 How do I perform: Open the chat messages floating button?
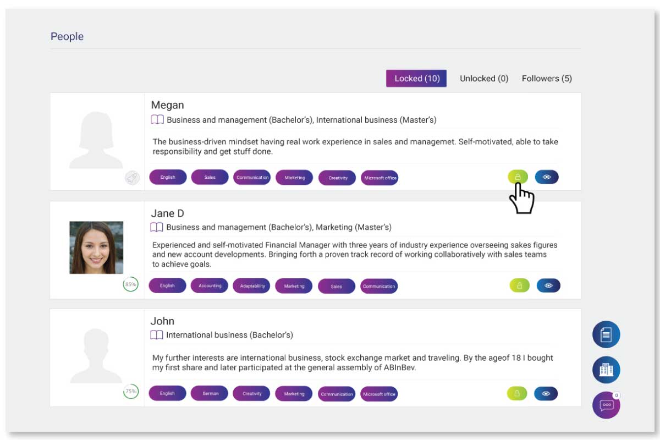(606, 405)
